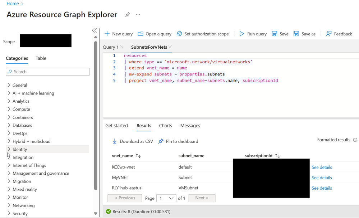359x218 pixels.
Task: See details for MyVNET row
Action: (322, 178)
